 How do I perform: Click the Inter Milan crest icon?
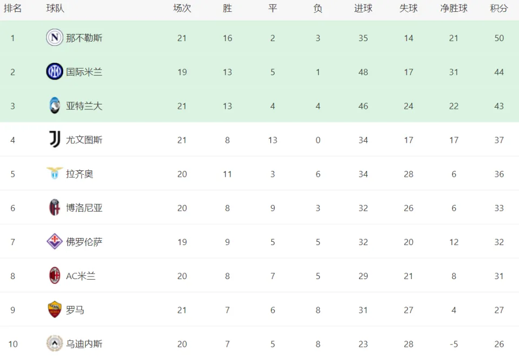coord(55,71)
